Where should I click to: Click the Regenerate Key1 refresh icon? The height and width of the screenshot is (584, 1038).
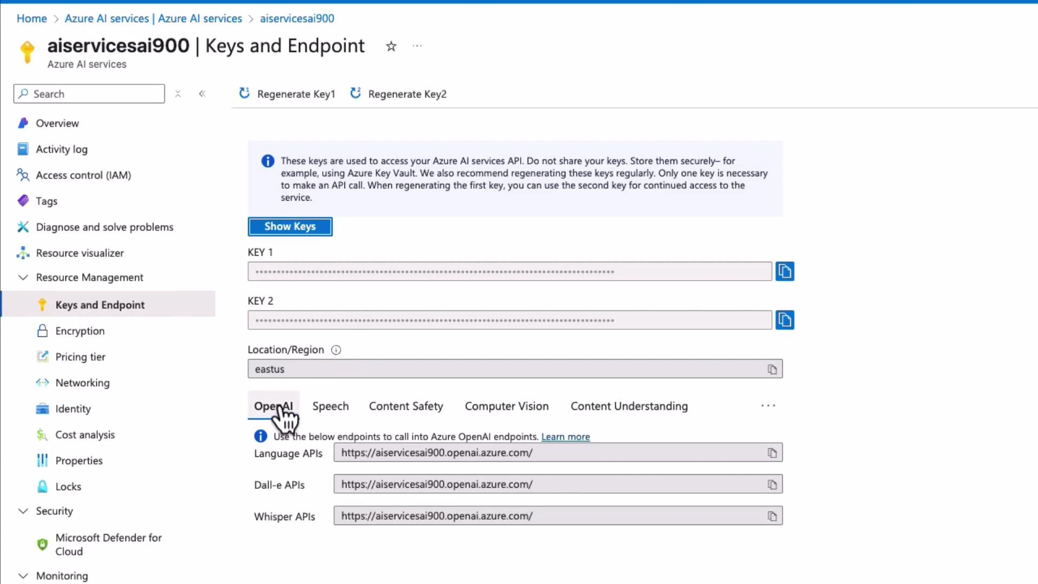point(244,93)
